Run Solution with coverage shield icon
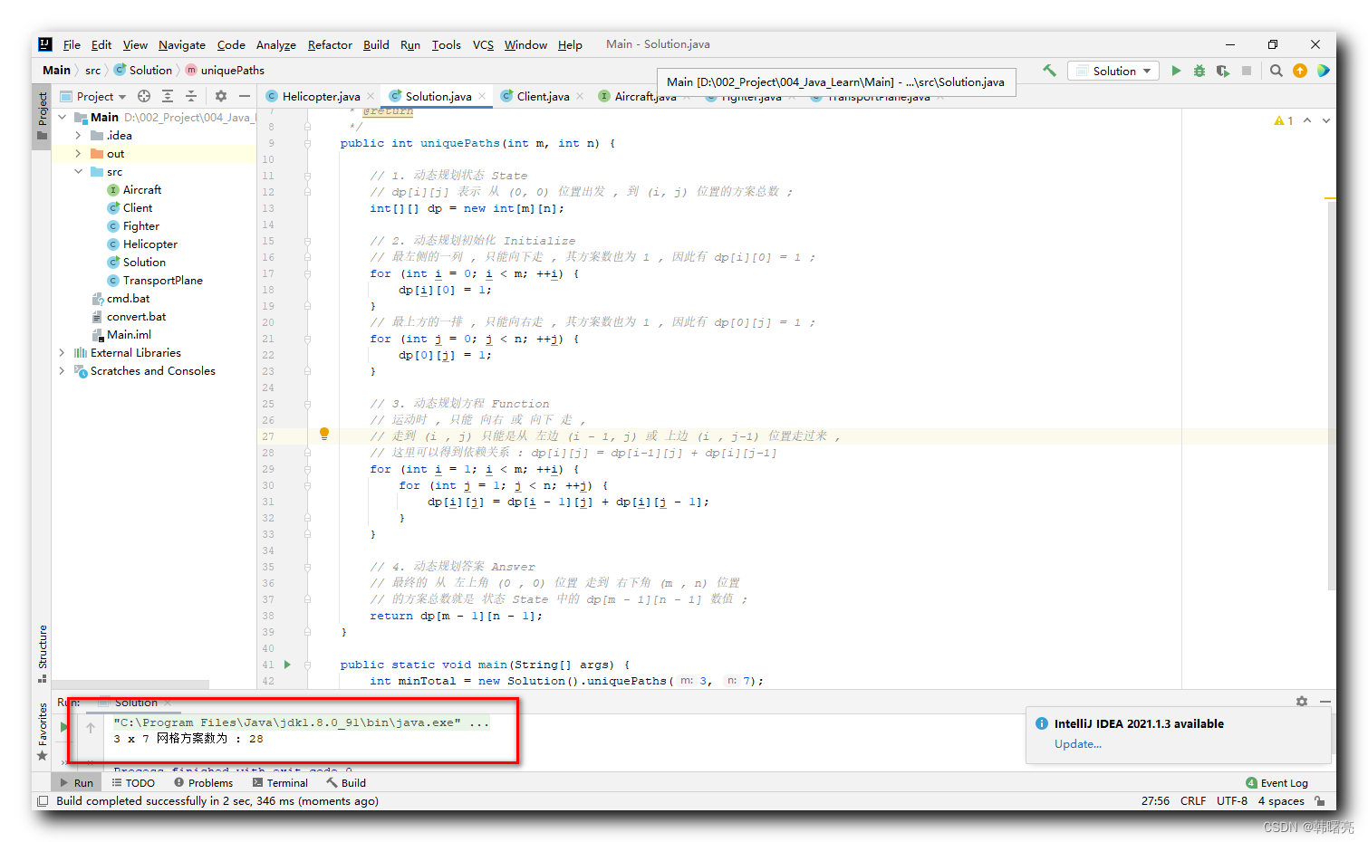The image size is (1368, 842). point(1223,71)
